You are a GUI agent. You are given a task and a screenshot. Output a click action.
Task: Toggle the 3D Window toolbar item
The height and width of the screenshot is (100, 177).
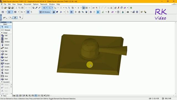(x=45, y=12)
